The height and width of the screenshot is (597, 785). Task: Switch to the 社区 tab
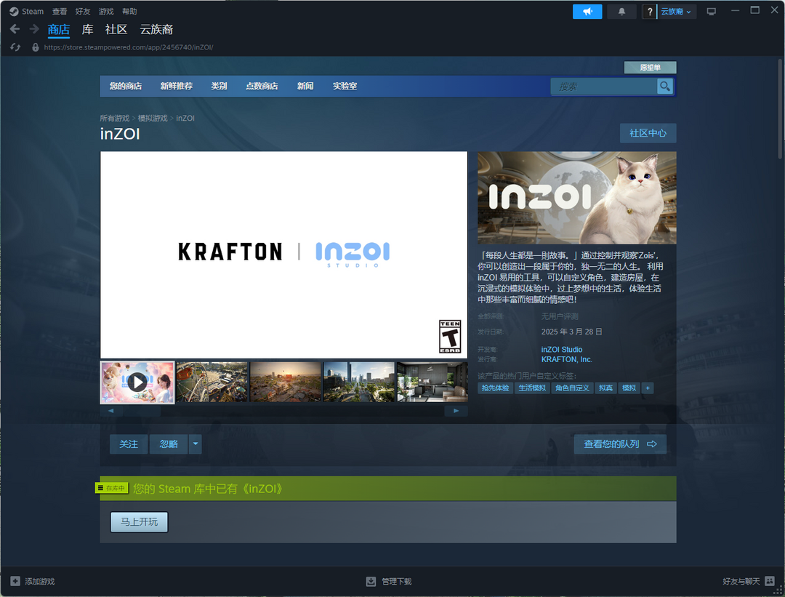tap(116, 30)
